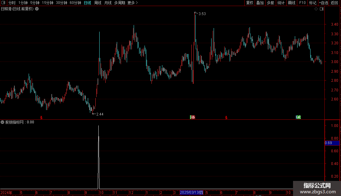341x196 pixels.
Task: Click the 2.60 price axis label
Action: [334, 99]
